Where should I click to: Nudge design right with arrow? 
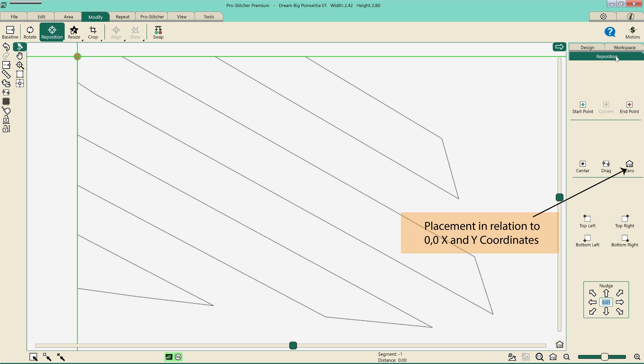click(620, 302)
